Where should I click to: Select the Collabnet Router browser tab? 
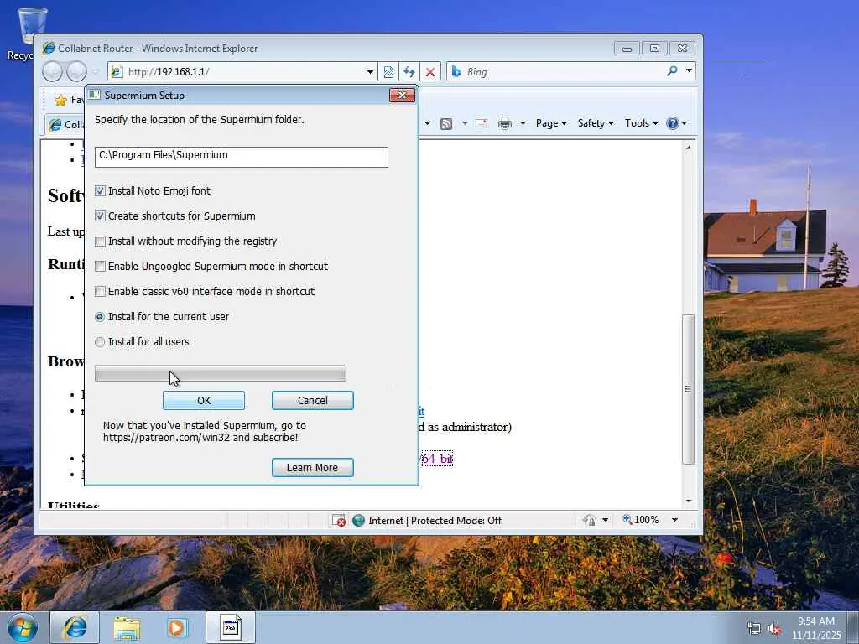[65, 125]
